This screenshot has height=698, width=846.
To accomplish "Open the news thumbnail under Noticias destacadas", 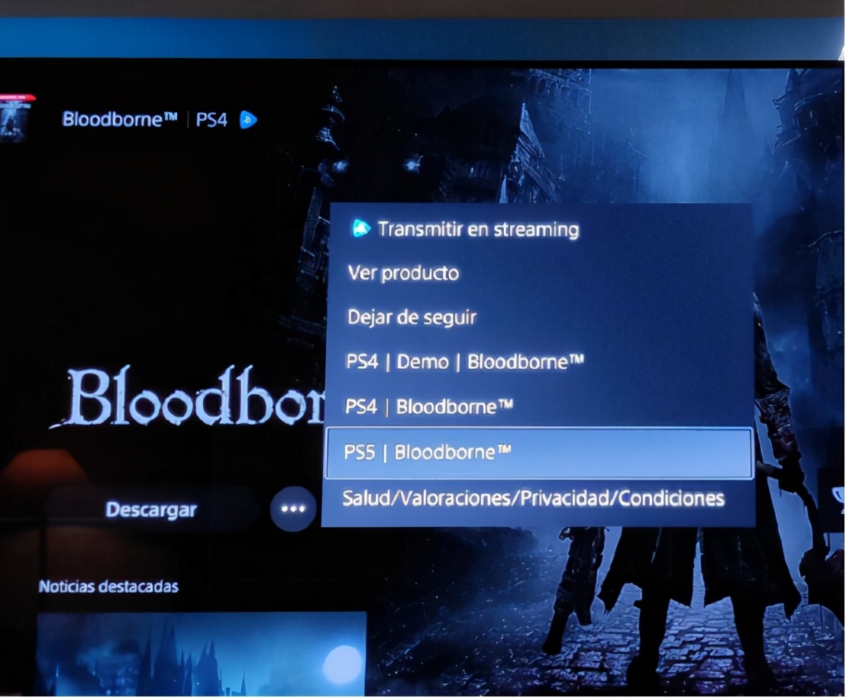I will [x=202, y=654].
